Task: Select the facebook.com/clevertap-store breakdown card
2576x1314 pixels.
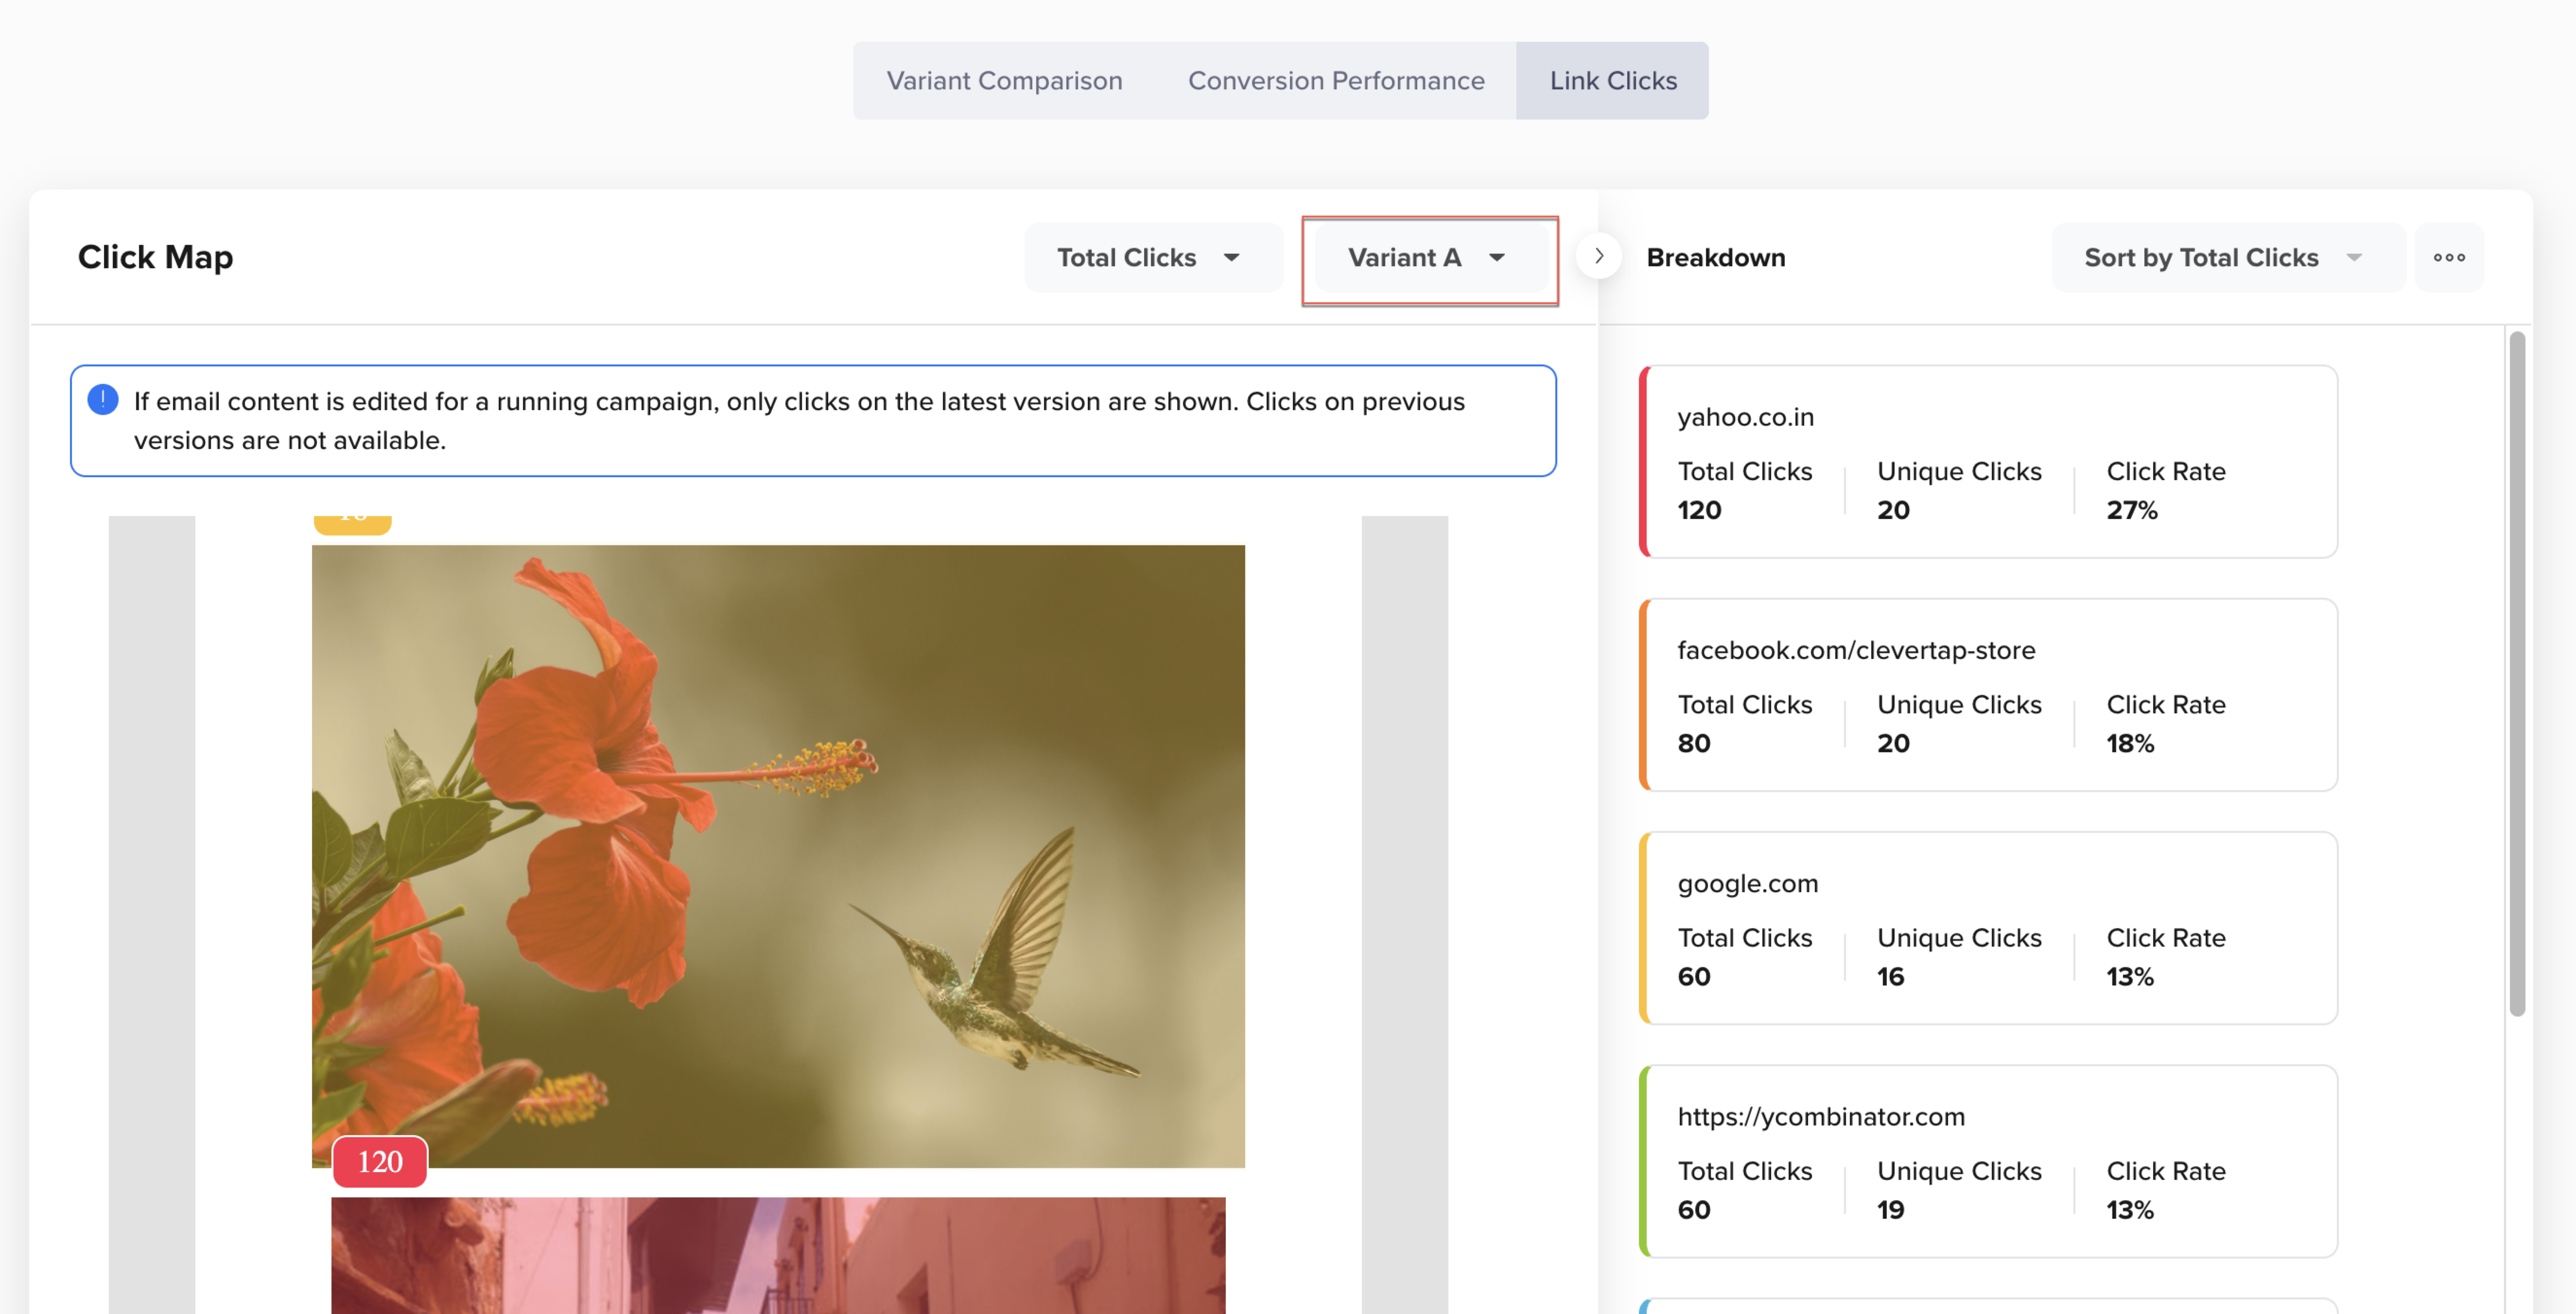Action: 1990,694
